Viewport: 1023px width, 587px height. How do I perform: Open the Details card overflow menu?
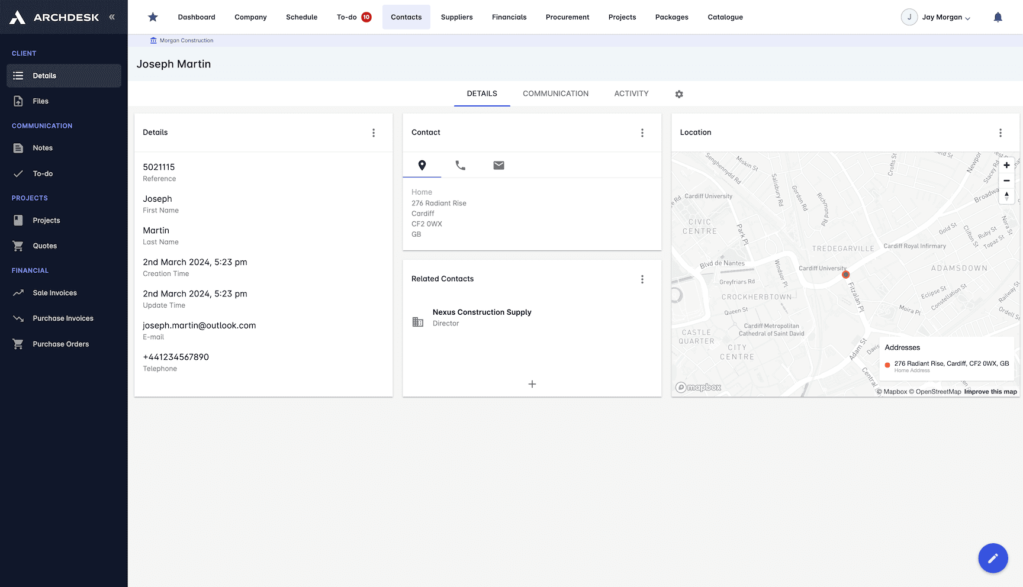coord(374,133)
